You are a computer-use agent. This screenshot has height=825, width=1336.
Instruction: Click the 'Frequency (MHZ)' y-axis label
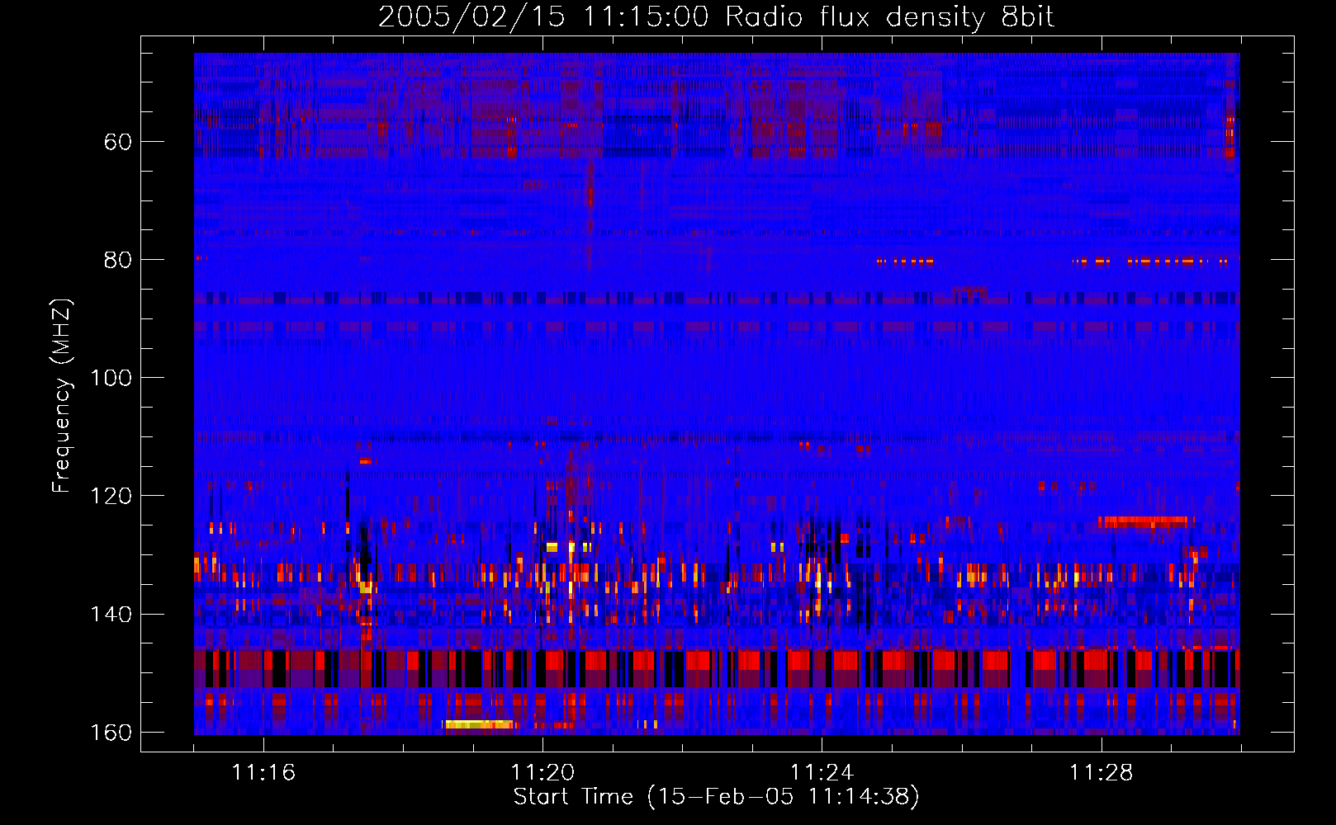tap(62, 395)
